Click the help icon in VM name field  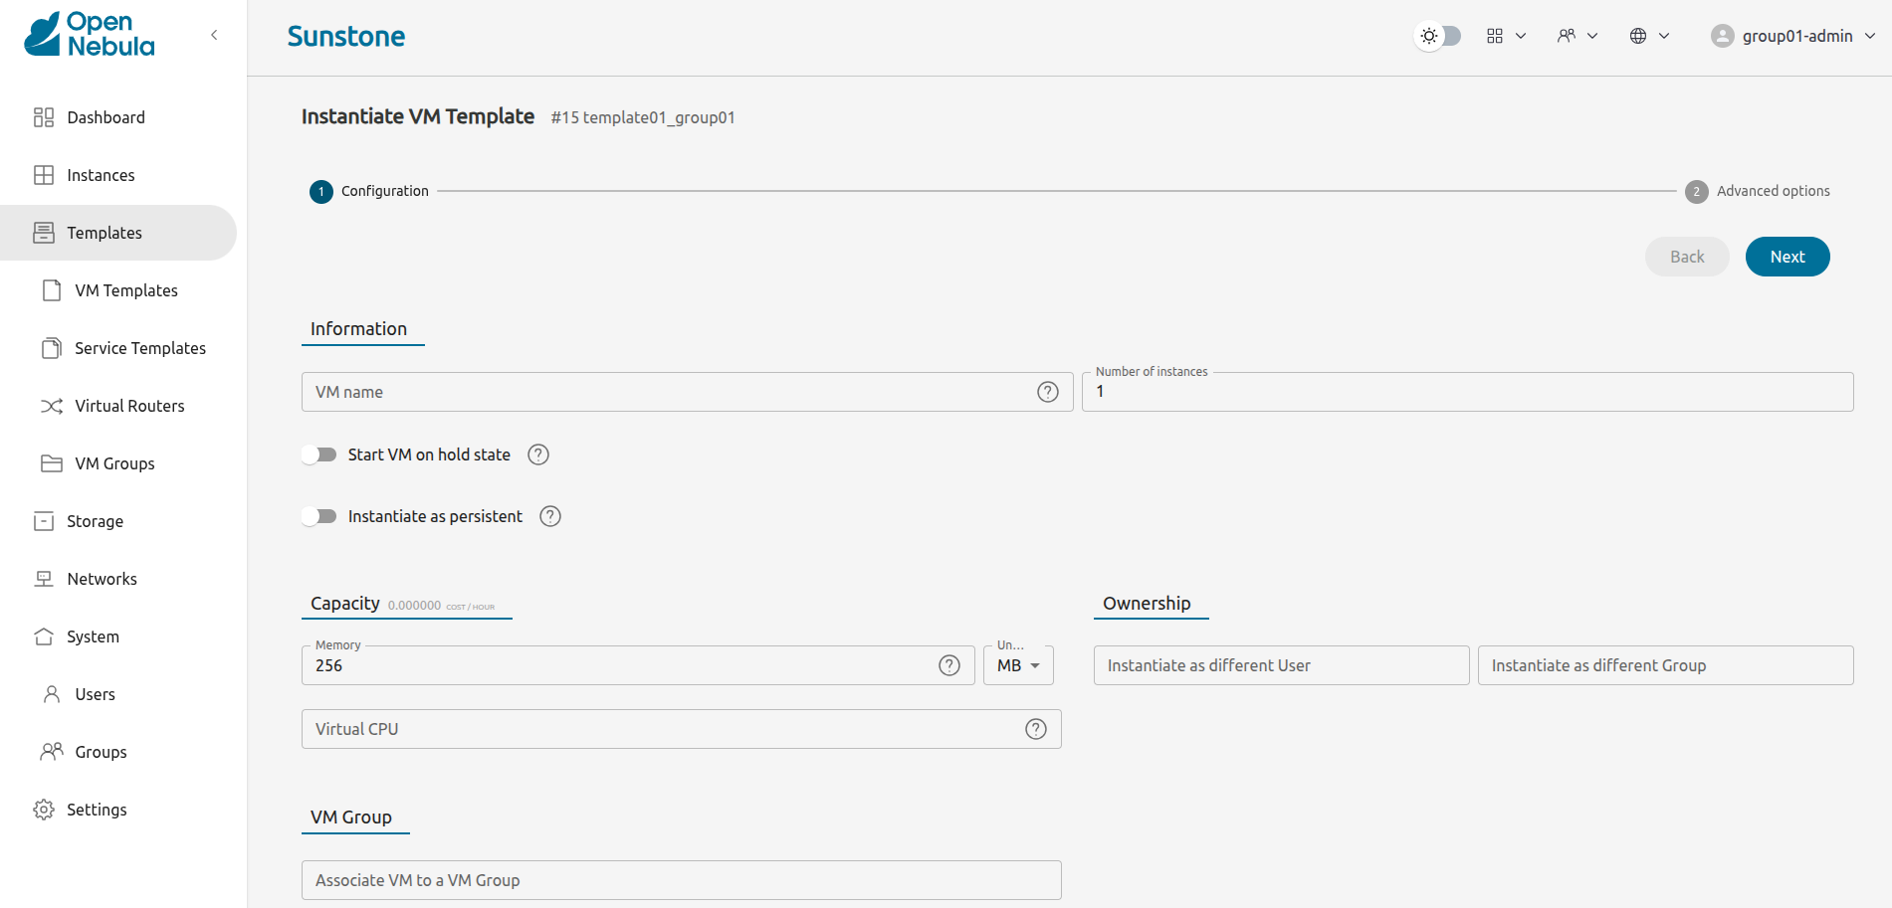[1047, 392]
